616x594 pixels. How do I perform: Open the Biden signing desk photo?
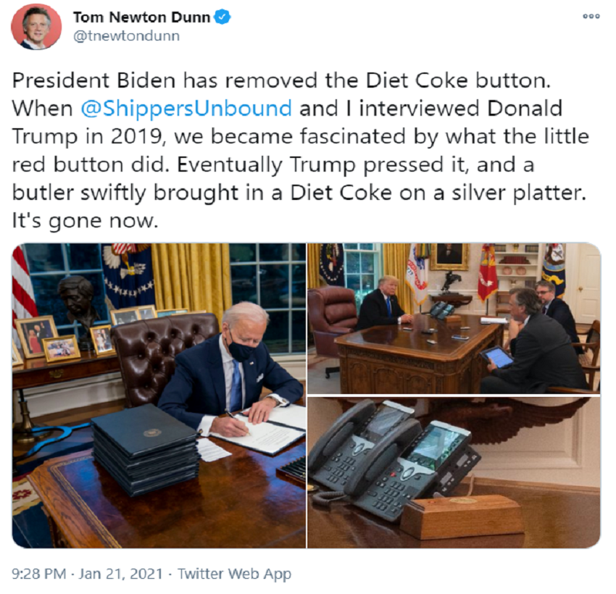pos(159,396)
